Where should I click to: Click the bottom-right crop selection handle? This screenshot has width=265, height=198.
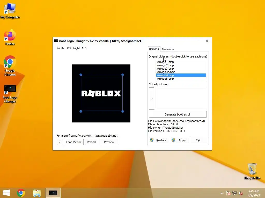[x=123, y=111]
